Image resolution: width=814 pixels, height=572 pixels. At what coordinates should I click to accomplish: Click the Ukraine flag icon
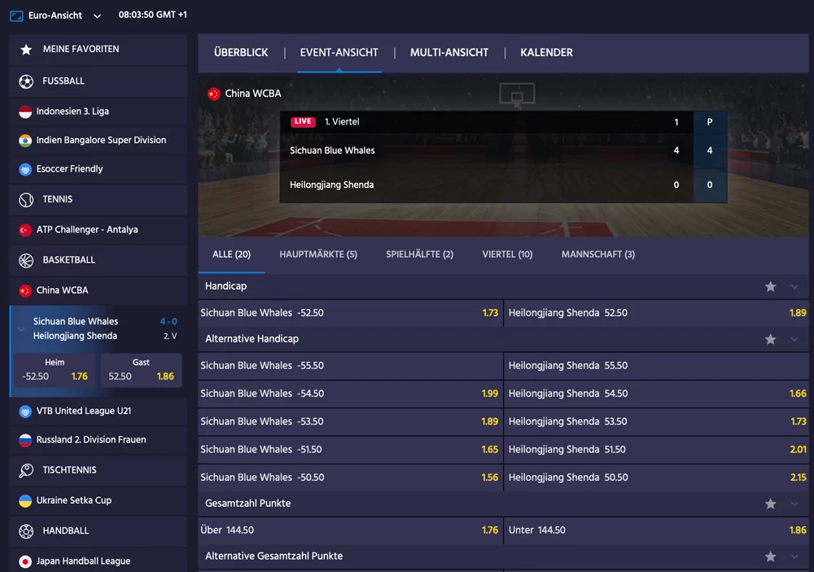coord(25,501)
